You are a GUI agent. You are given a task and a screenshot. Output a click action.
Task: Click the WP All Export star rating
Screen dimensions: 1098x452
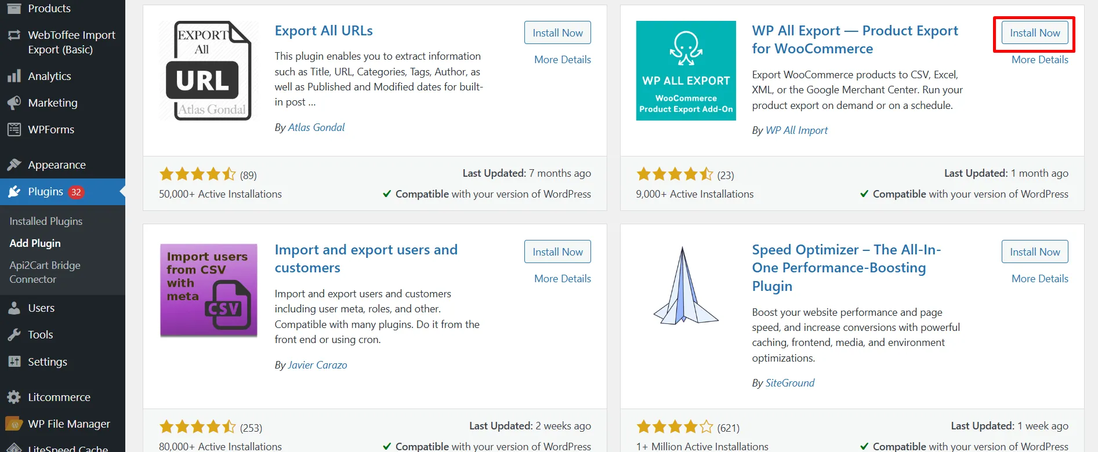[x=675, y=174]
